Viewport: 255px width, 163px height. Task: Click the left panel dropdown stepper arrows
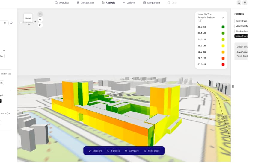pos(5,23)
